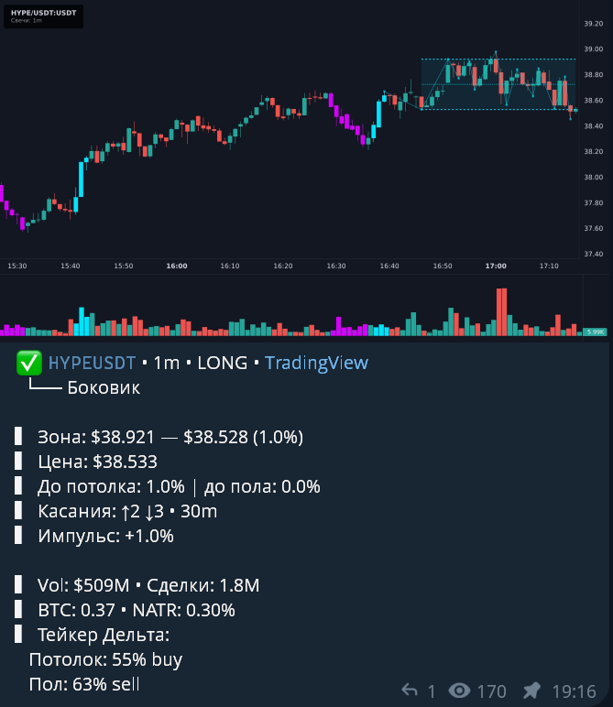Open the TradingView link
The image size is (613, 707).
316,363
